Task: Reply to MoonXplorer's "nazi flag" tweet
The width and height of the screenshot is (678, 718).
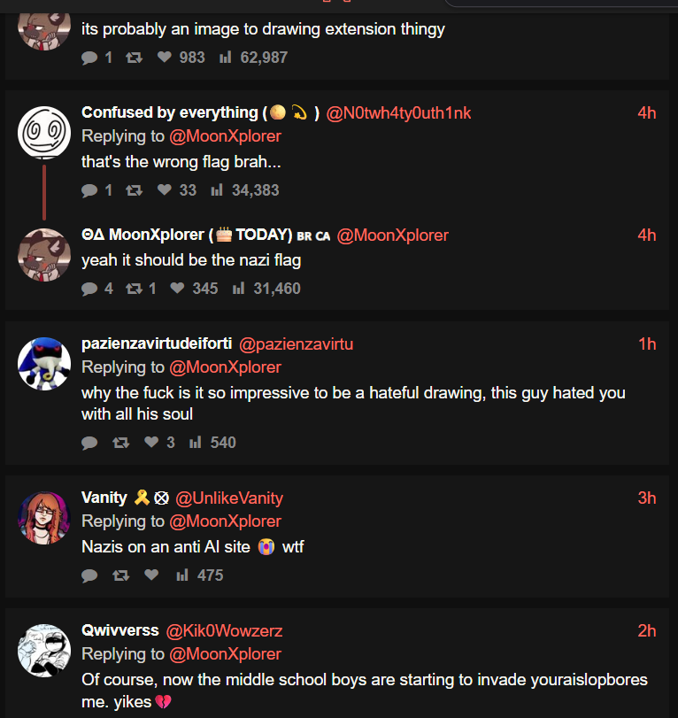Action: point(89,289)
